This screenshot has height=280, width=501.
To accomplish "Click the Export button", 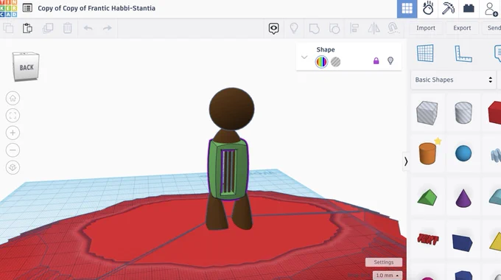I will (462, 28).
